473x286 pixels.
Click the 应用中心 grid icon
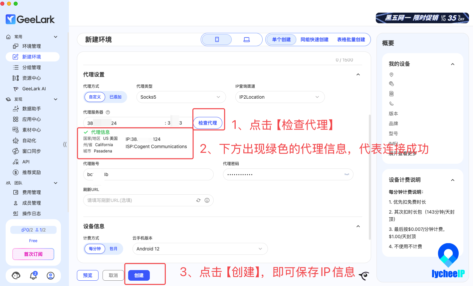(x=16, y=119)
